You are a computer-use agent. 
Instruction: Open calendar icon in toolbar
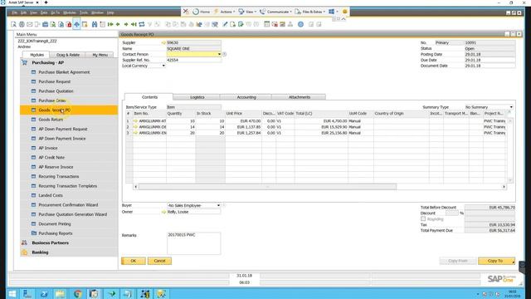point(267,24)
